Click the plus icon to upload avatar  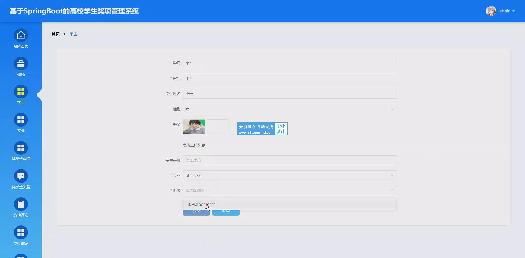point(218,127)
